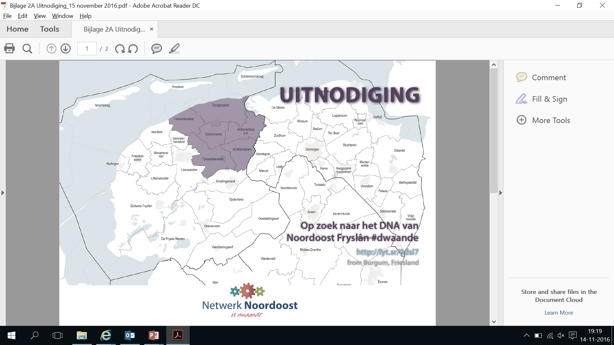Viewport: 614px width, 345px height.
Task: Click the Print icon in the toolbar
Action: (x=9, y=49)
